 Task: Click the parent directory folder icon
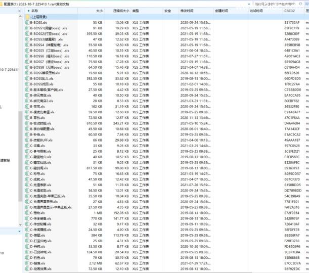pyautogui.click(x=27, y=17)
